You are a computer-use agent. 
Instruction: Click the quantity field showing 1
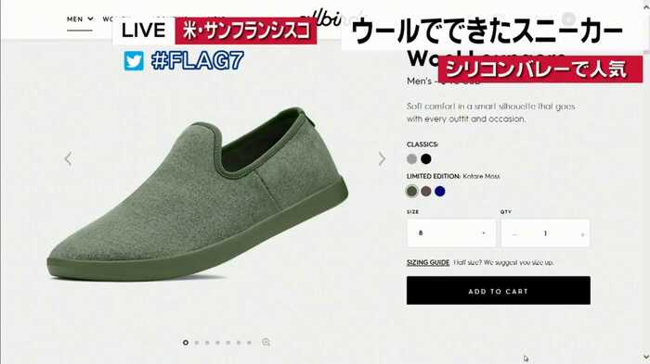[545, 233]
